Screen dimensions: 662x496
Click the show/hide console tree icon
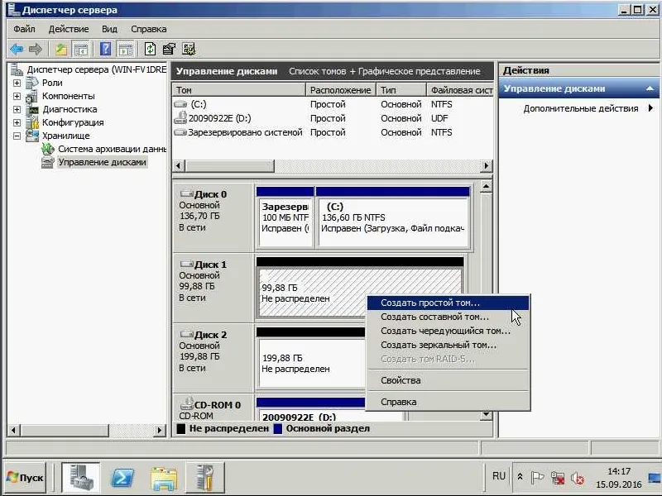(81, 50)
